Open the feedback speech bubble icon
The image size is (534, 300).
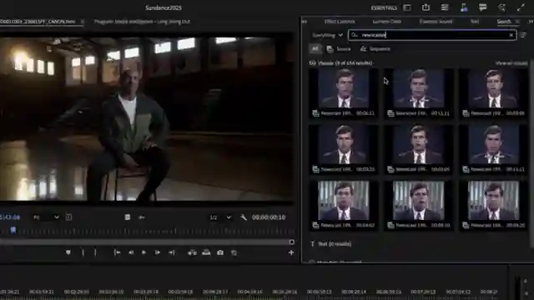pyautogui.click(x=482, y=7)
